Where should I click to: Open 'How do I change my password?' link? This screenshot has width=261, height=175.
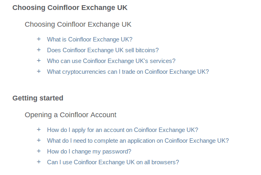89,151
